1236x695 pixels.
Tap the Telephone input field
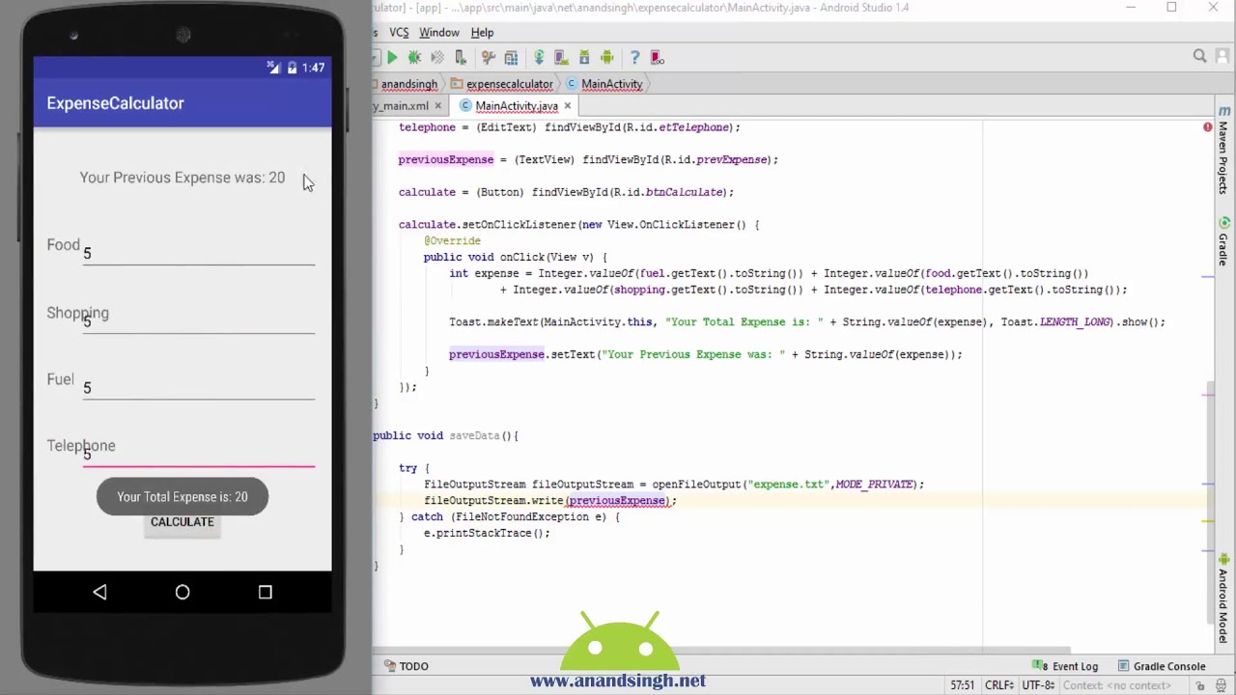(199, 455)
